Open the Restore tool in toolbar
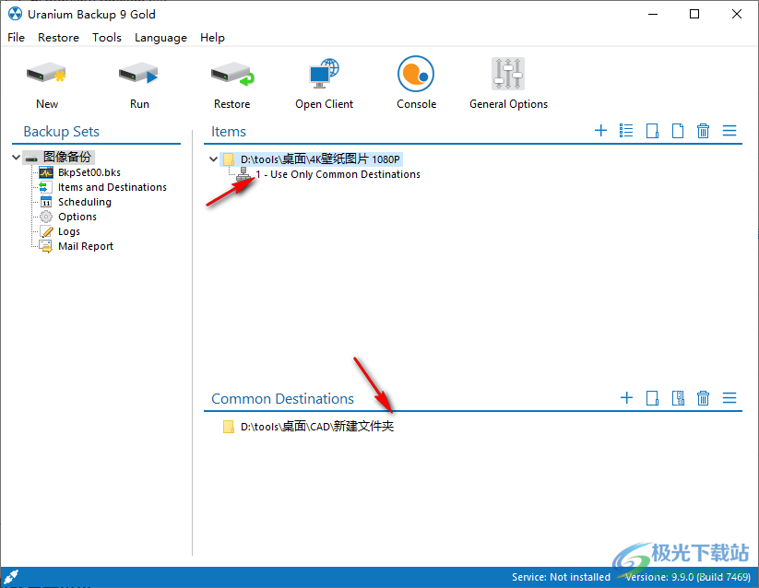 pos(231,76)
